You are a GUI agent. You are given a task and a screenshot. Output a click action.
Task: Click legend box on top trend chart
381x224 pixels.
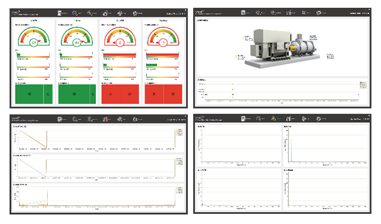pyautogui.click(x=179, y=132)
